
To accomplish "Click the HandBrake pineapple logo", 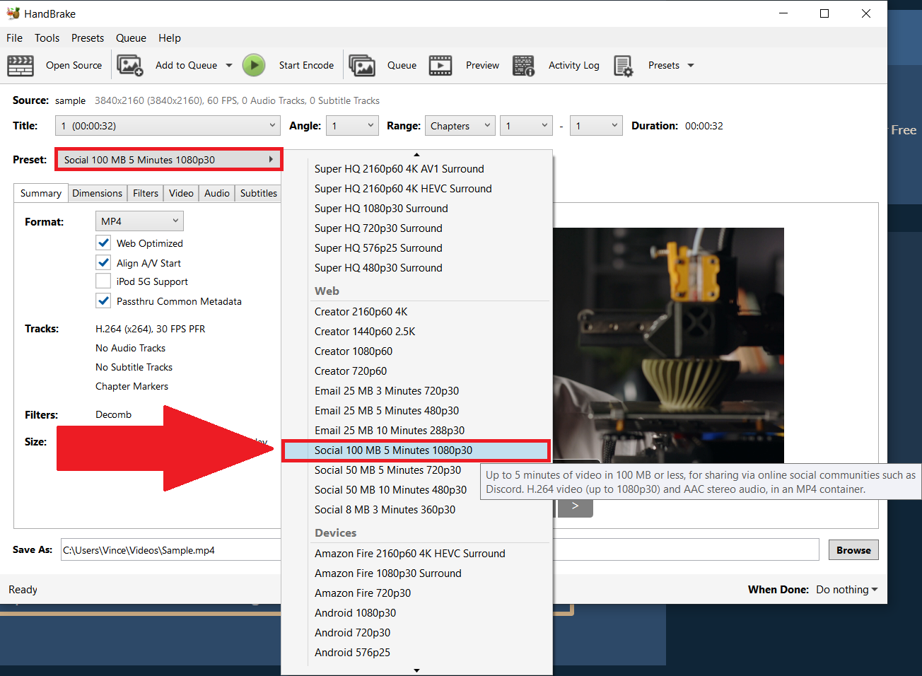I will [14, 13].
